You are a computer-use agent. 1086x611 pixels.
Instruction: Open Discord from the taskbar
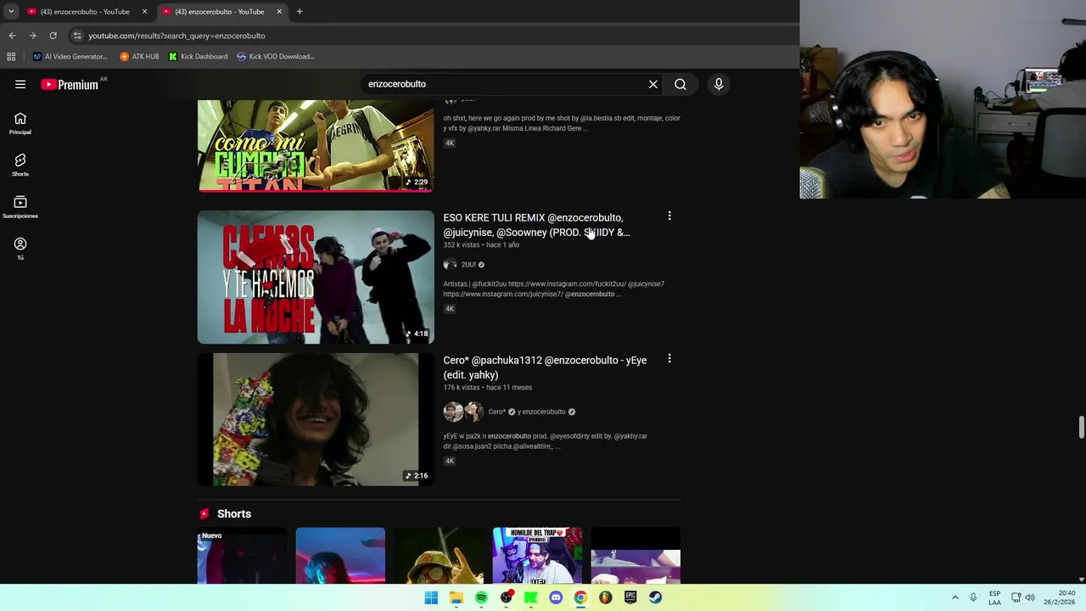(x=556, y=597)
